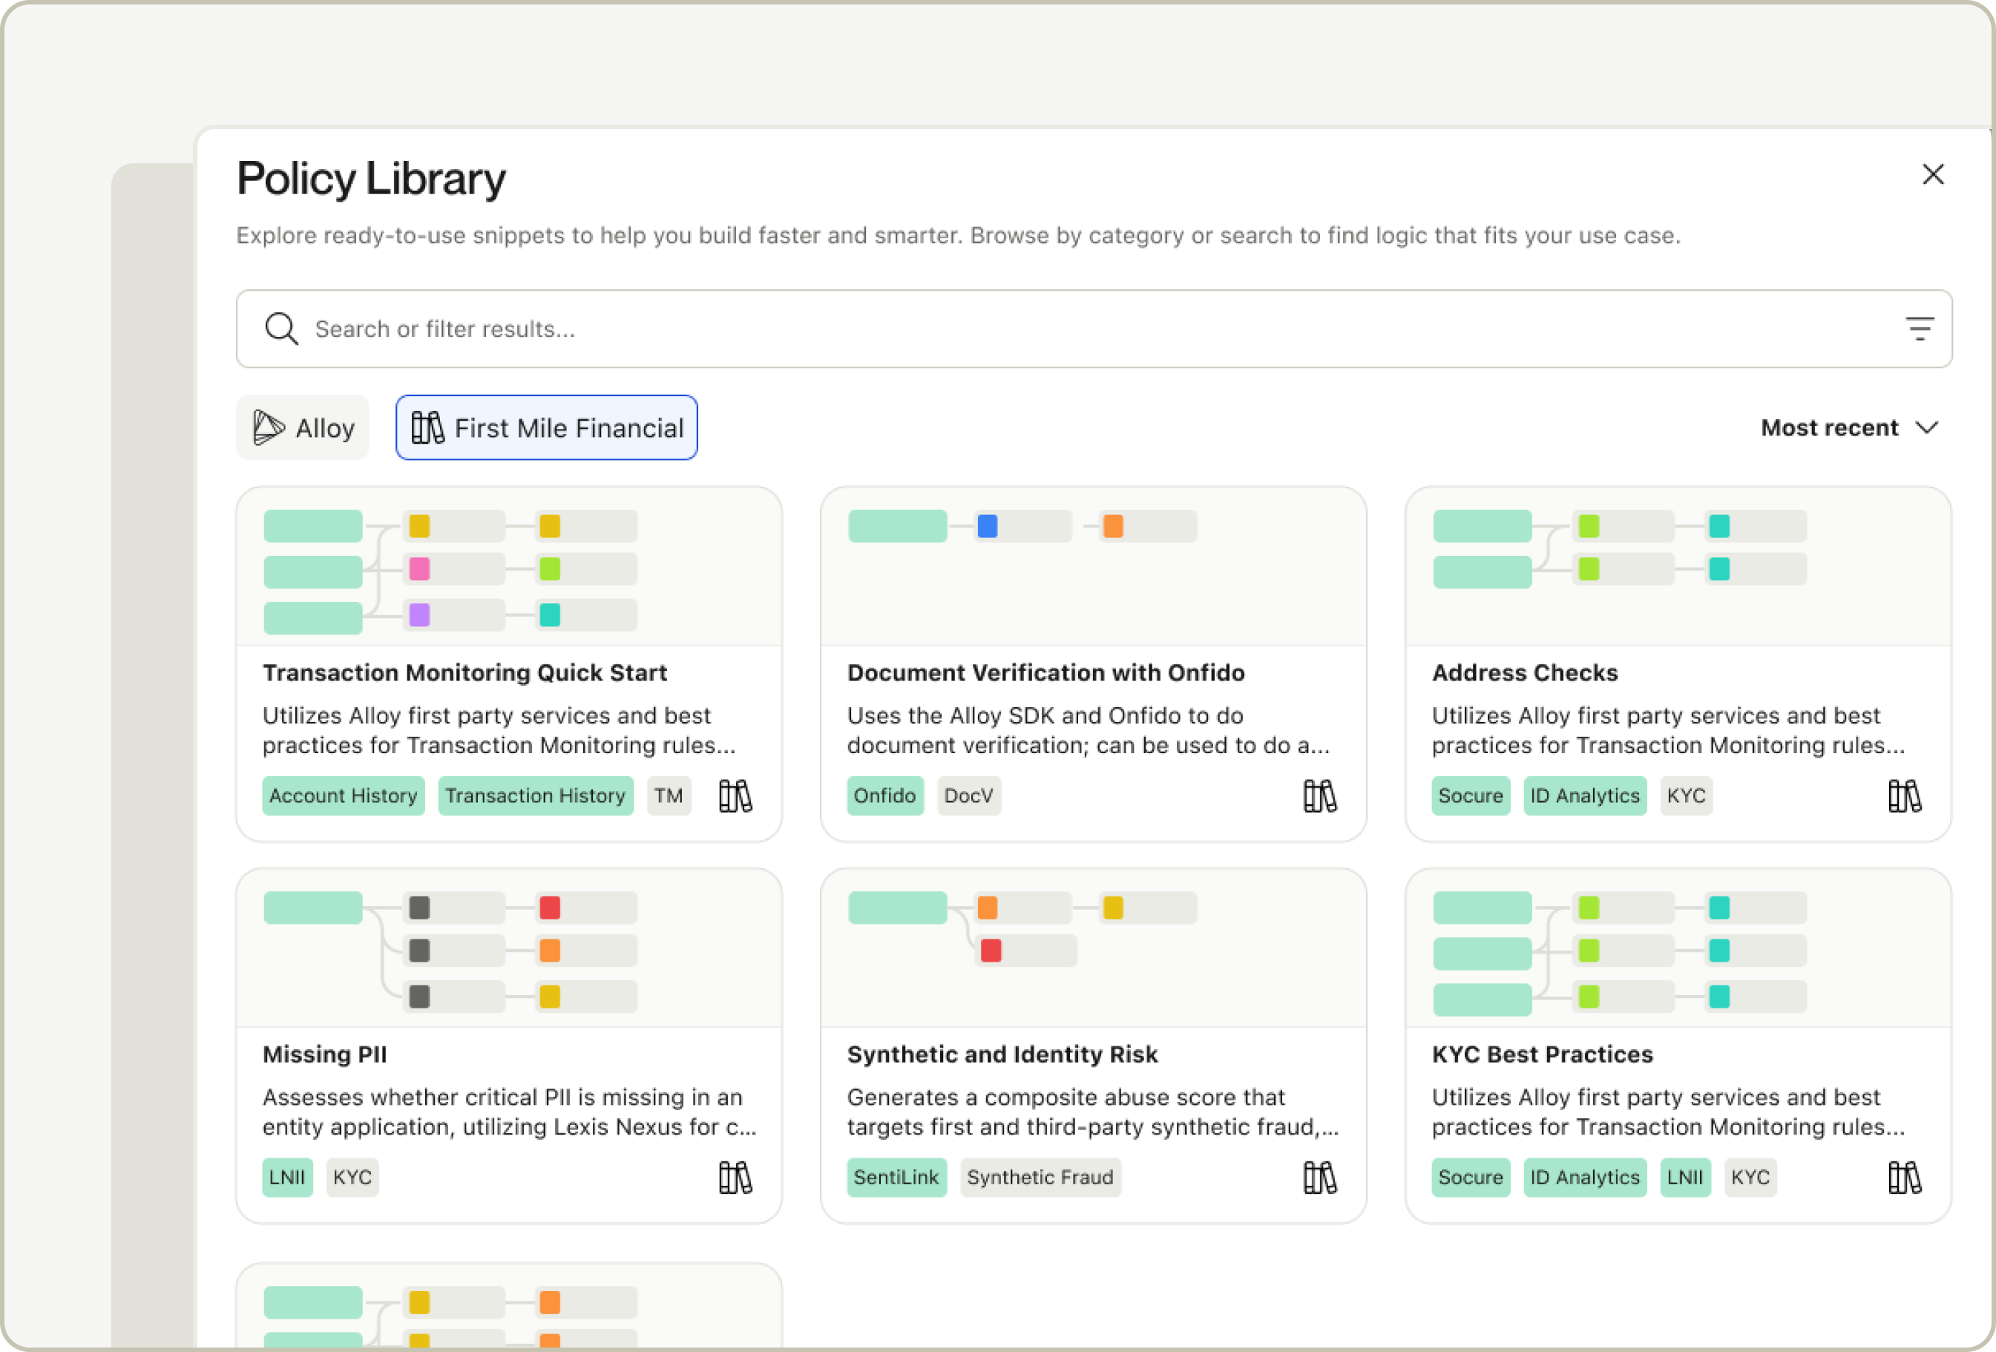Click the filter lines icon in search bar
Image resolution: width=1996 pixels, height=1352 pixels.
pyautogui.click(x=1919, y=329)
